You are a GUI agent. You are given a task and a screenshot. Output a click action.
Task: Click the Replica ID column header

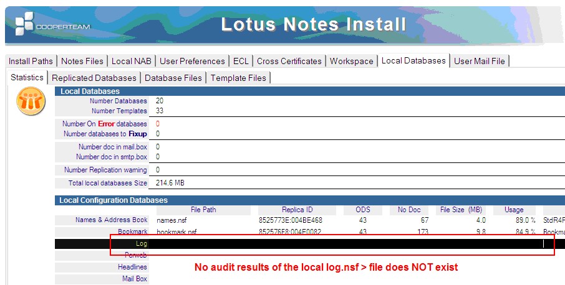(x=297, y=210)
